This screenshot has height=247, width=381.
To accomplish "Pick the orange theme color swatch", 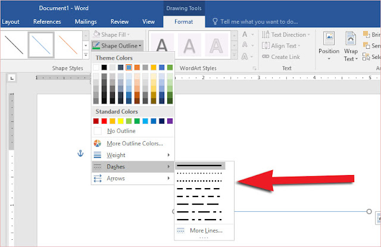I will coord(137,67).
